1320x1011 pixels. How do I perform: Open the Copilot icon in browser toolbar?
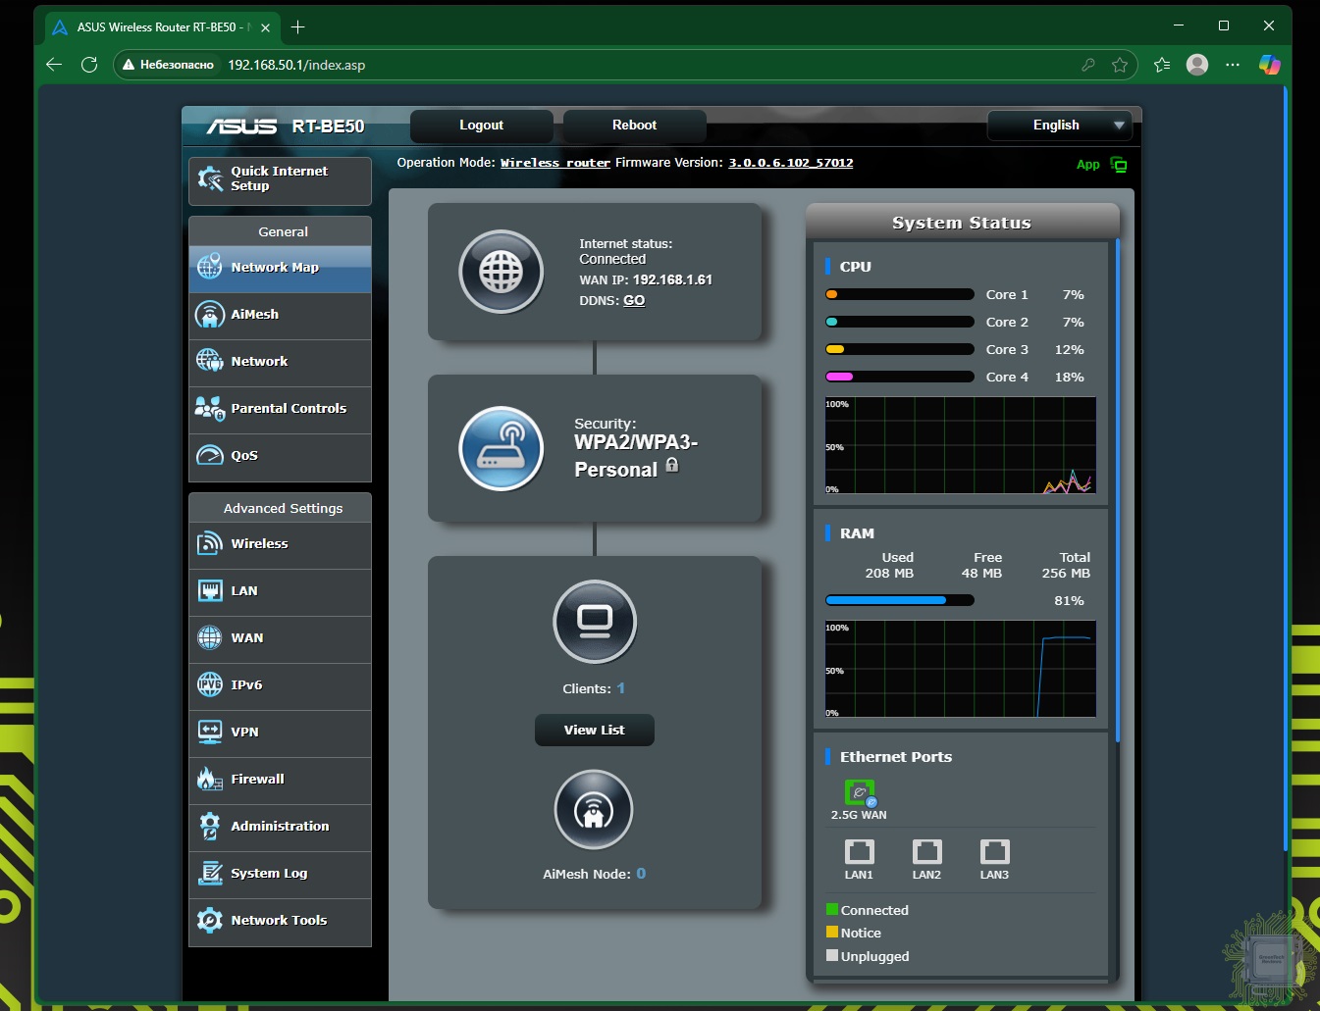pos(1270,65)
